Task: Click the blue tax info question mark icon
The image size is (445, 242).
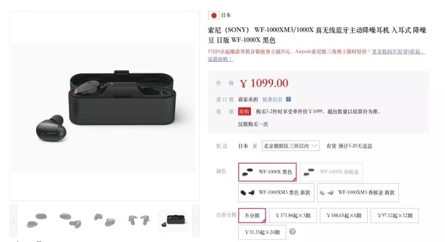Action: 288,99
